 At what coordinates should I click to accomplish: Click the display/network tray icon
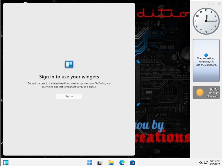(x=206, y=163)
